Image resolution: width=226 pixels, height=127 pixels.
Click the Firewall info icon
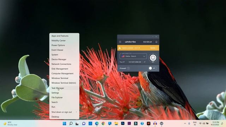click(x=128, y=68)
